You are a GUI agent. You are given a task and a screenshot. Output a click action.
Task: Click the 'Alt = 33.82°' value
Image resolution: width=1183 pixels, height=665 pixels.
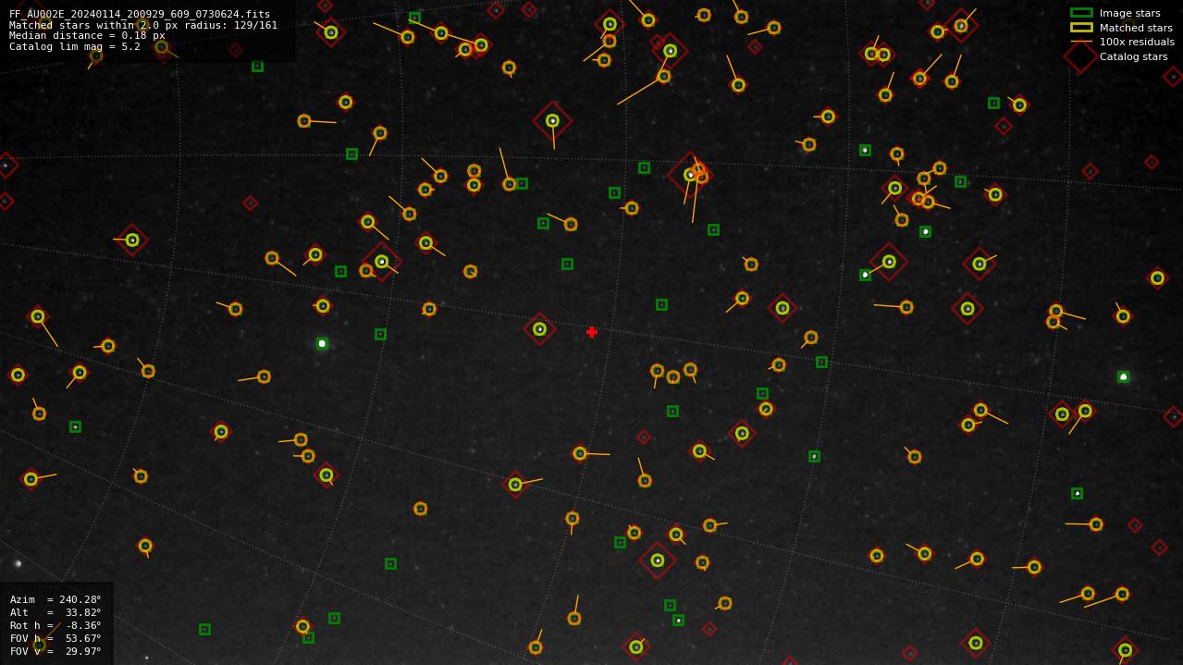tap(55, 612)
